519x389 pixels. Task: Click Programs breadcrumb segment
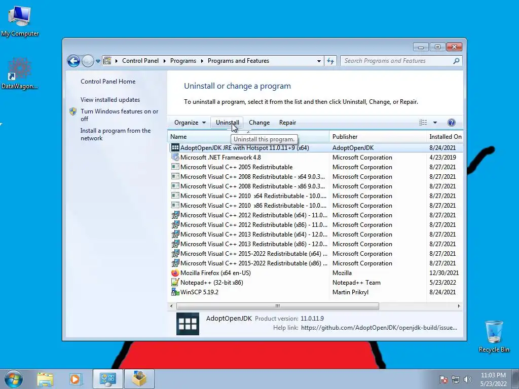(x=183, y=61)
